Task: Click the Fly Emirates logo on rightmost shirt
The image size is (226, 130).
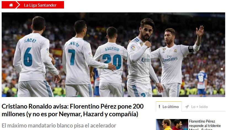Action: [170, 58]
